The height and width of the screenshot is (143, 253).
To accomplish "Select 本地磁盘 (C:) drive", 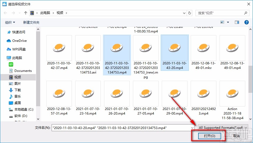I will [x=21, y=109].
